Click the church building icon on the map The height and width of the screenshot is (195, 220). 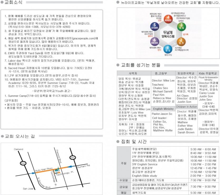57,170
